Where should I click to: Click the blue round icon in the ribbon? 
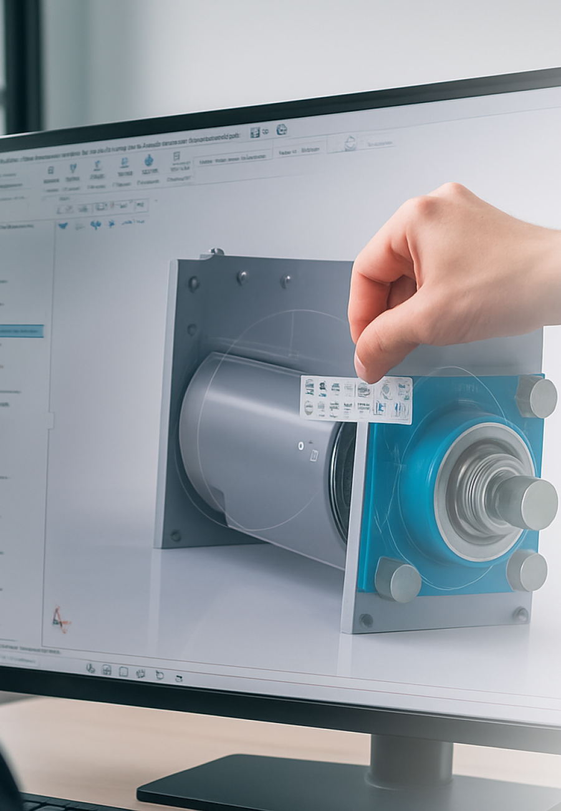point(148,161)
